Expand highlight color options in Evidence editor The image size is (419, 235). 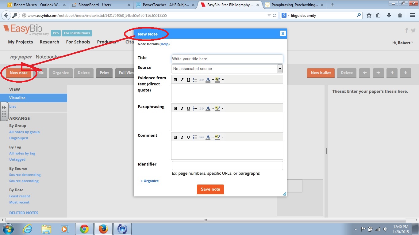tap(223, 80)
